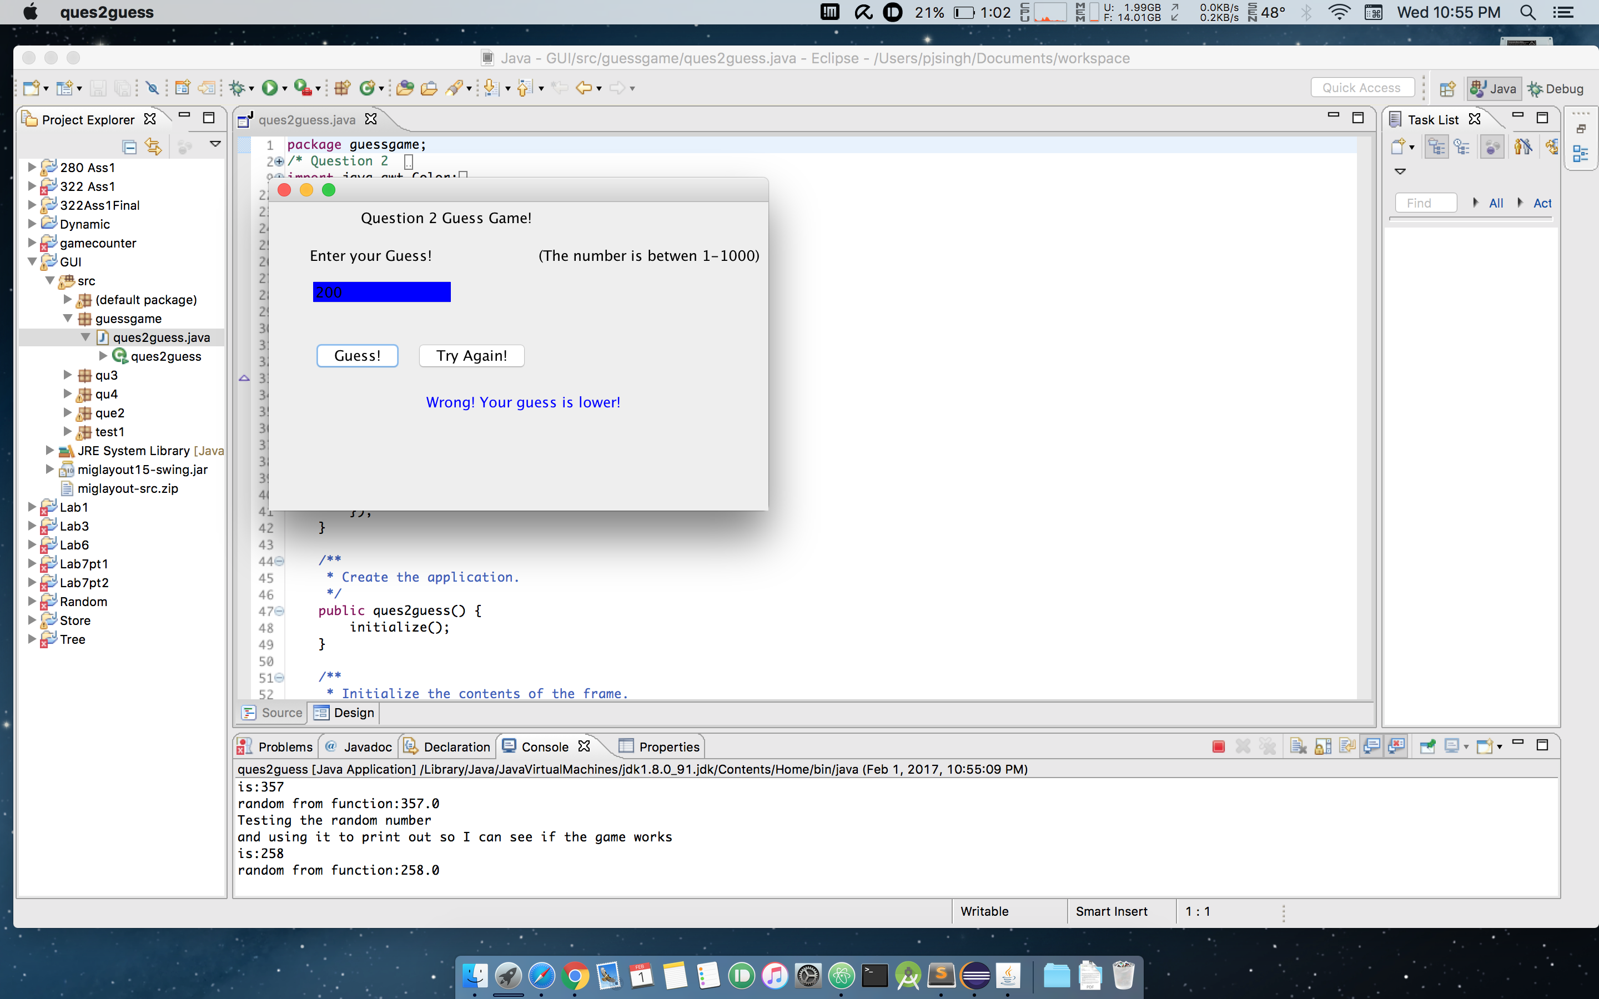Click the New file wizard icon

[31, 88]
